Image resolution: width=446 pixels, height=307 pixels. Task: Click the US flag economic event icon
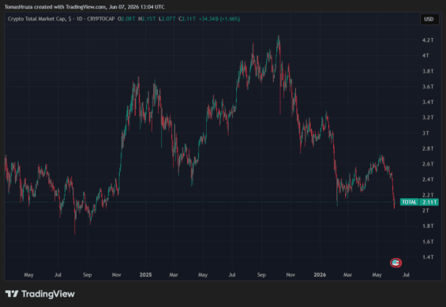point(395,263)
